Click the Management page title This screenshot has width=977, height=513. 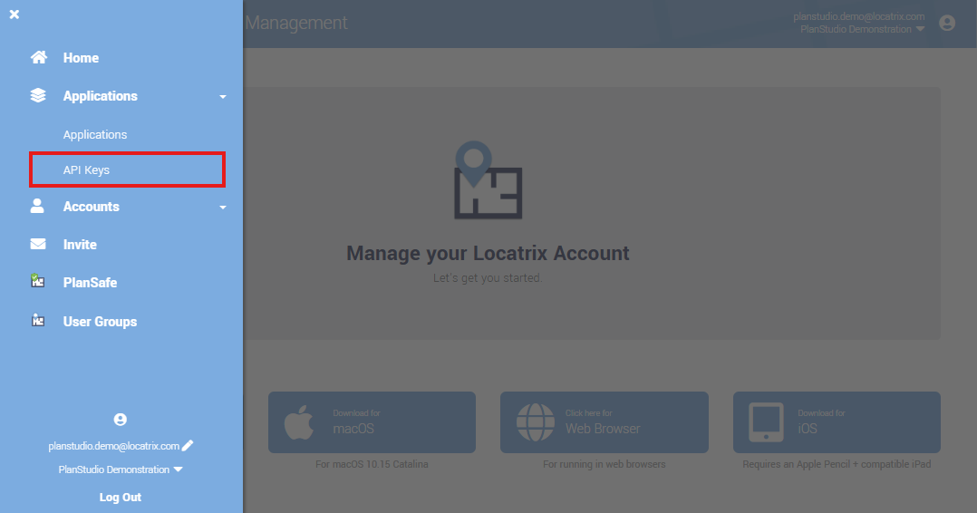tap(296, 23)
